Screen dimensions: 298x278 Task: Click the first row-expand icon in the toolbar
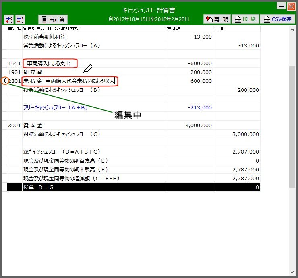(9, 19)
